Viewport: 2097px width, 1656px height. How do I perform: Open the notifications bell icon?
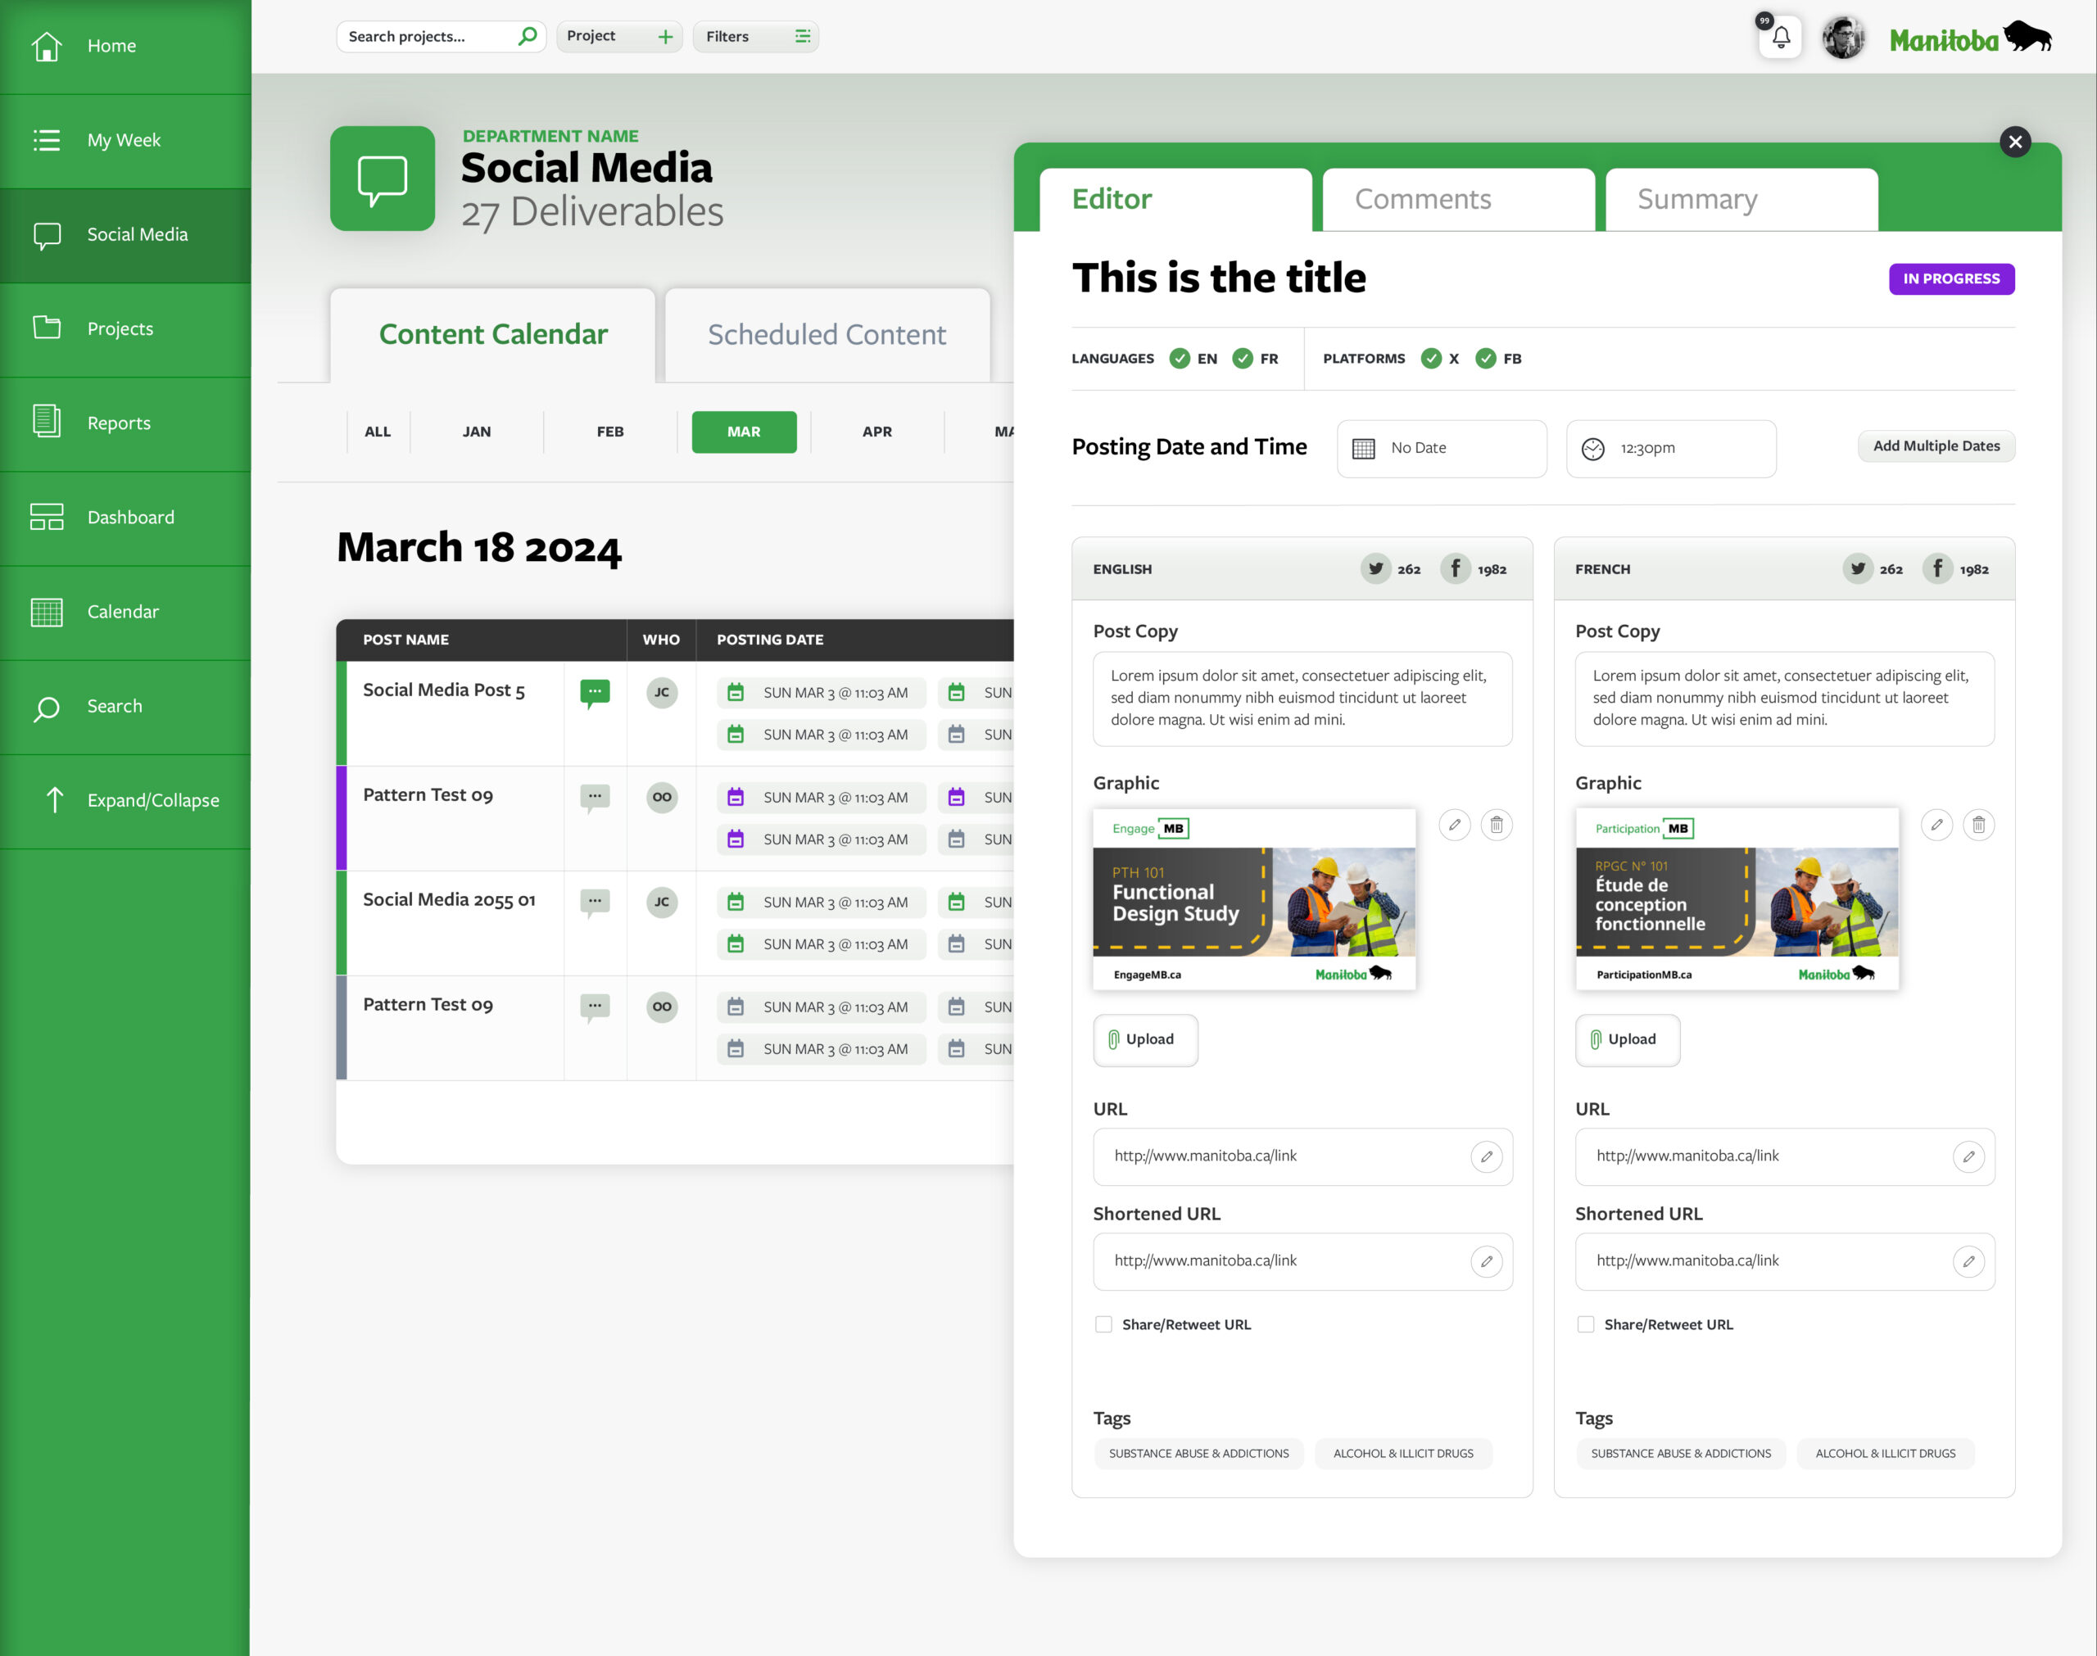point(1781,38)
